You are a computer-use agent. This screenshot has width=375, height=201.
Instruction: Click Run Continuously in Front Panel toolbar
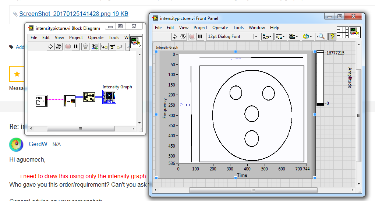coord(183,36)
